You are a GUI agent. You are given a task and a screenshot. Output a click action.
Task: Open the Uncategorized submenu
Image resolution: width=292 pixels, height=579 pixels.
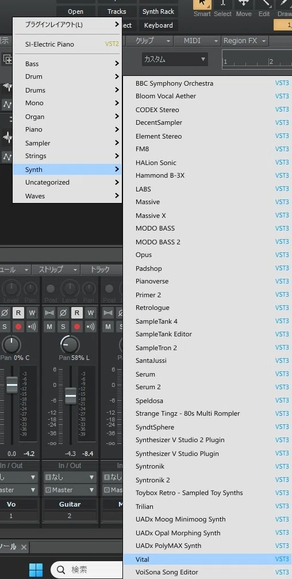[x=67, y=182]
